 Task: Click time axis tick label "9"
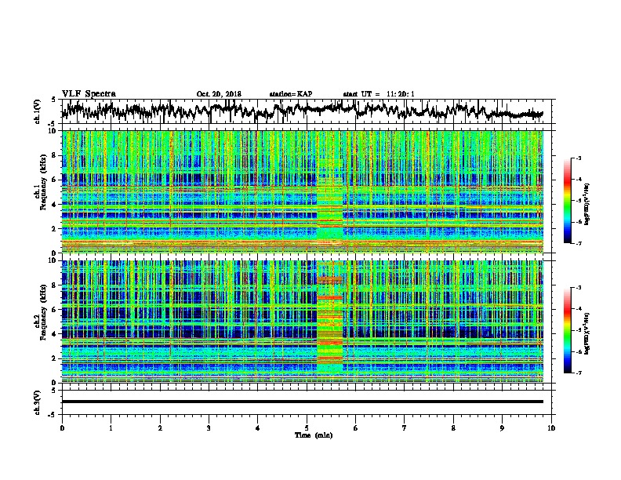click(x=502, y=428)
